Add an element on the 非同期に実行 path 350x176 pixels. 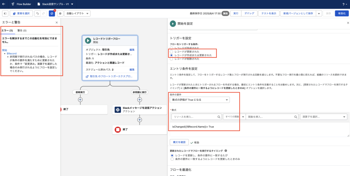[x=139, y=100]
